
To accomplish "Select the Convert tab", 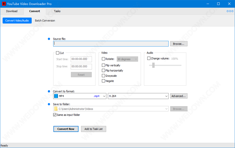I will (x=35, y=11).
